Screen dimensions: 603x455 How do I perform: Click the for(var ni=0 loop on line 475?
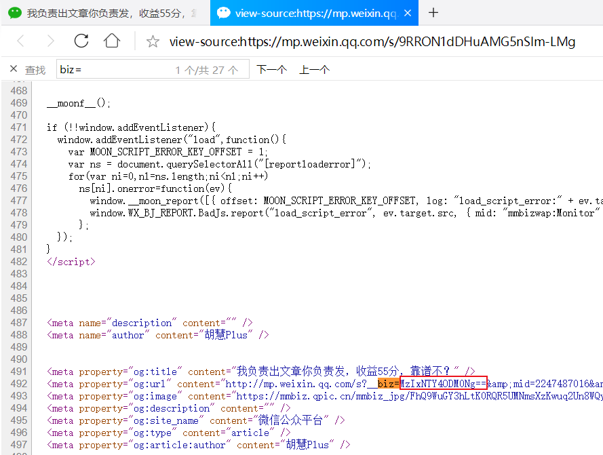(168, 176)
